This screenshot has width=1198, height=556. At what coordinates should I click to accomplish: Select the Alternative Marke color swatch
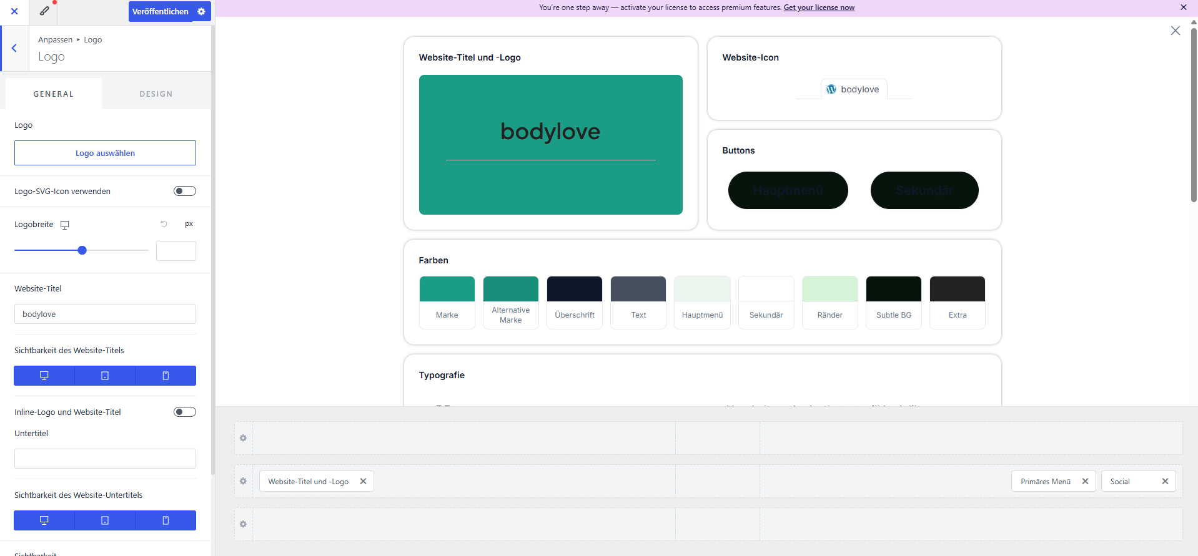click(x=511, y=302)
